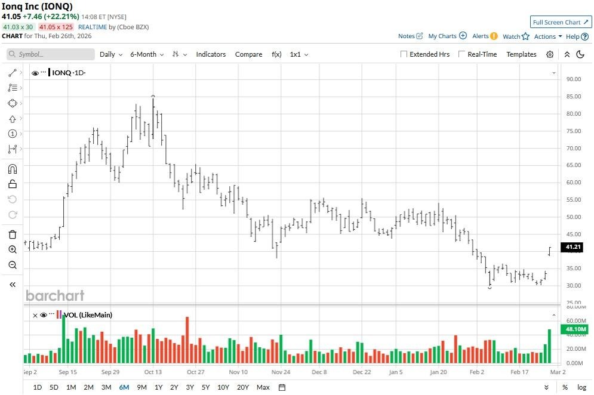This screenshot has width=594, height=395.
Task: Switch to dark mode moon icon
Action: click(x=580, y=54)
